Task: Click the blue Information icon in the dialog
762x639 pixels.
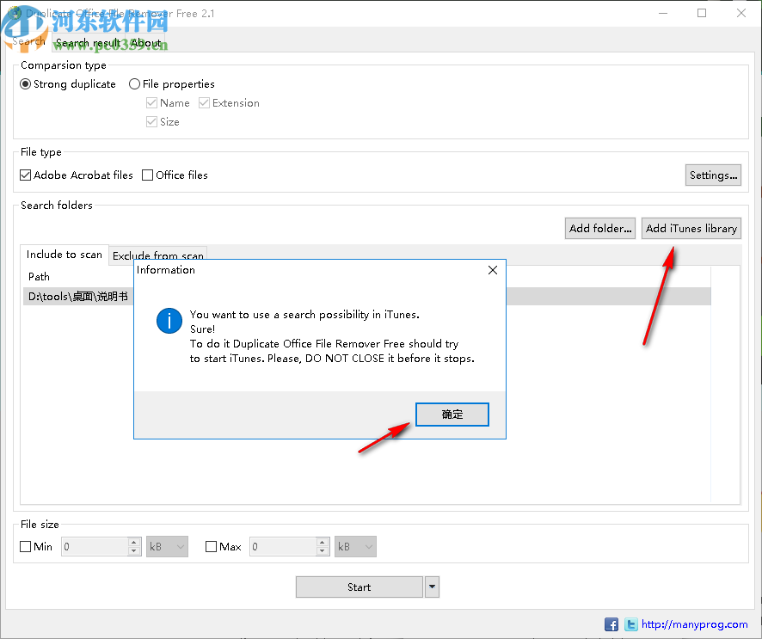Action: [x=169, y=321]
